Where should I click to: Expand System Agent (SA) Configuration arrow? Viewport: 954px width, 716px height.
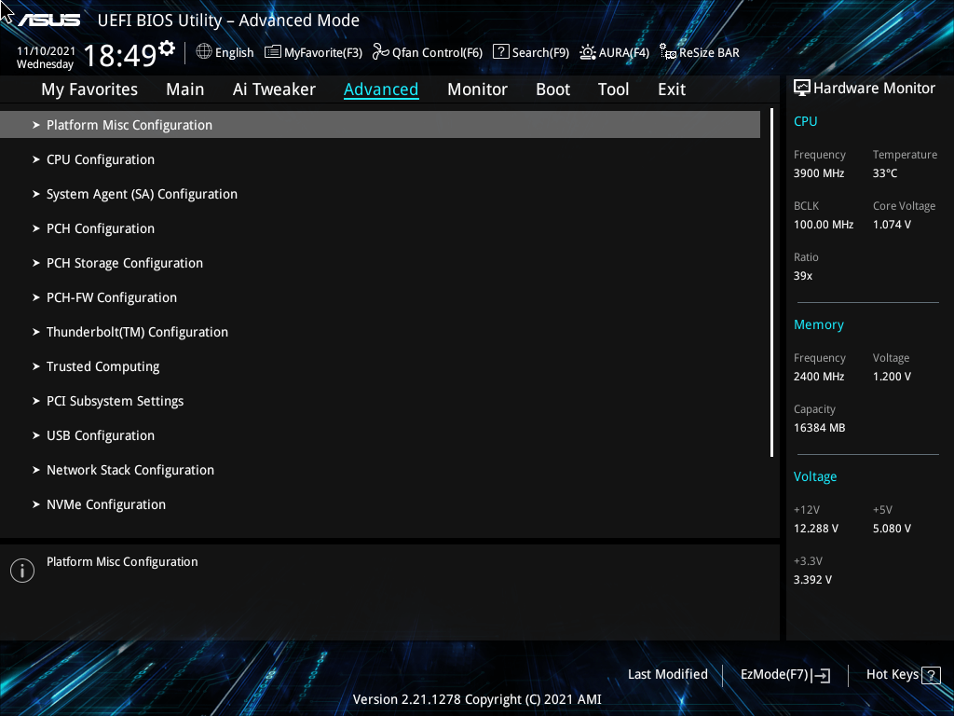pos(36,194)
